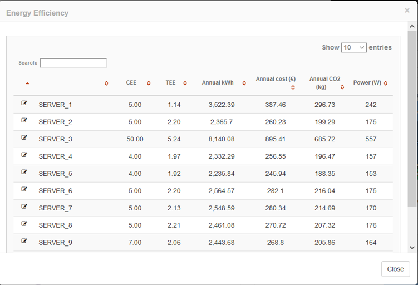Sort by Power (W) column arrows
The width and height of the screenshot is (418, 285).
386,83
